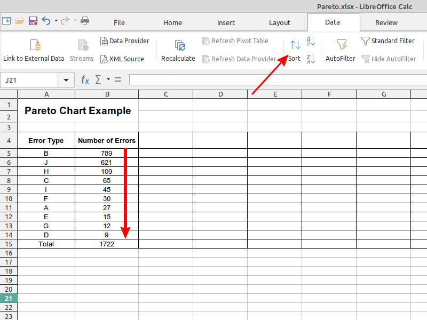The width and height of the screenshot is (427, 320).
Task: Click the cell containing 1722
Action: (107, 244)
